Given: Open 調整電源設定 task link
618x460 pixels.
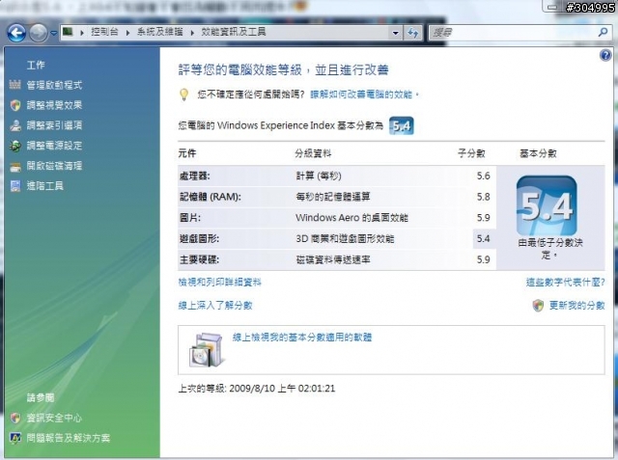Looking at the screenshot, I should pos(54,146).
